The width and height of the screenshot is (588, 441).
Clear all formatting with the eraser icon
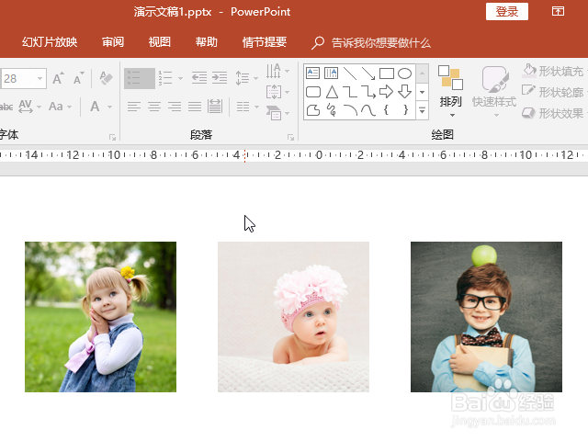point(107,78)
